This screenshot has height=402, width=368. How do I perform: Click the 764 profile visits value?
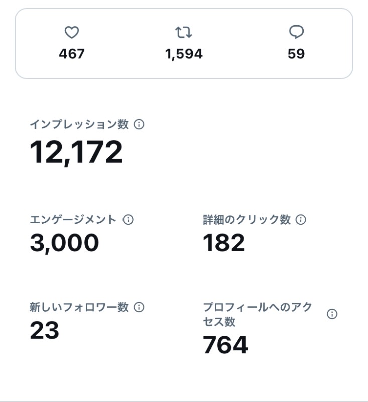click(225, 345)
